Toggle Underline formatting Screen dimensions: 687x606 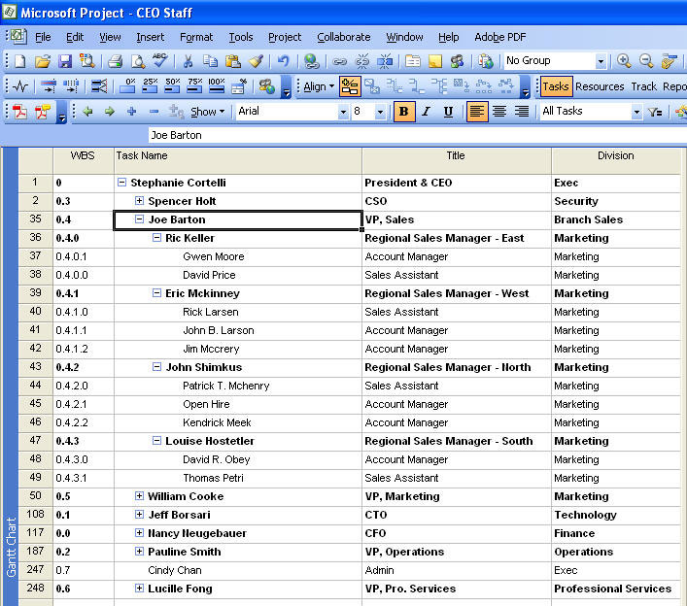click(448, 112)
